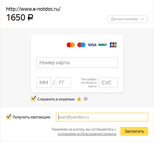Uncheck the Сохранить в кошельке checkbox
Image resolution: width=154 pixels, height=142 pixels.
pyautogui.click(x=33, y=99)
